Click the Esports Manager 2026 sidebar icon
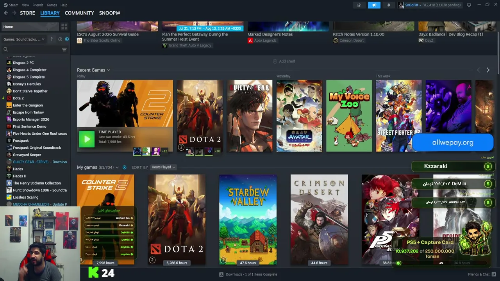This screenshot has height=281, width=500. pos(9,119)
